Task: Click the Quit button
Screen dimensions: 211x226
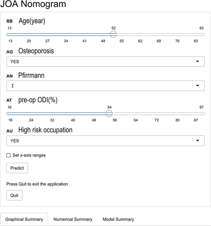Action: [14, 195]
